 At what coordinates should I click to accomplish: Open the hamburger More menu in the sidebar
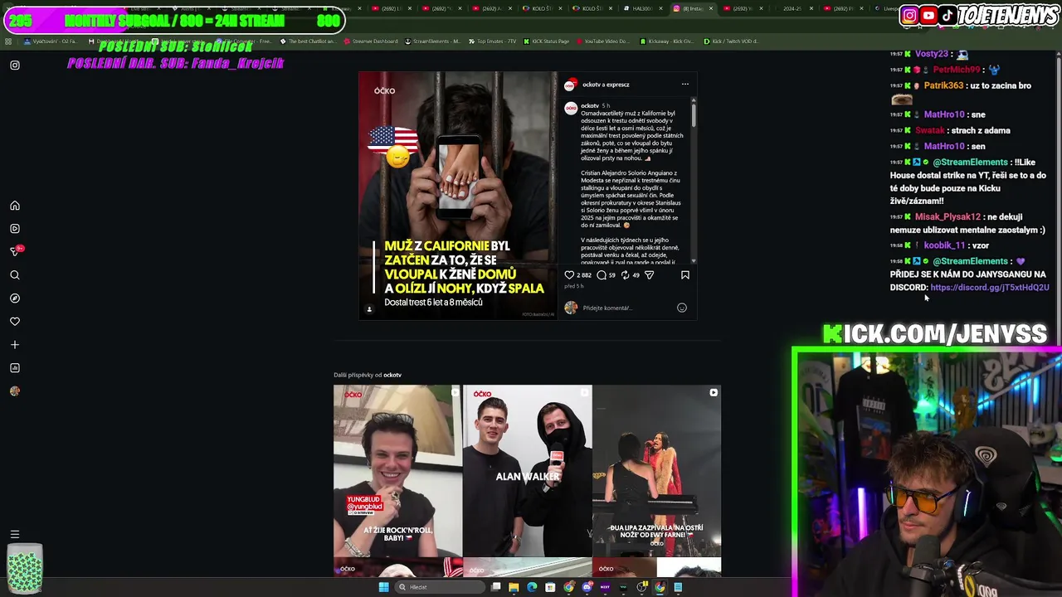pyautogui.click(x=14, y=535)
